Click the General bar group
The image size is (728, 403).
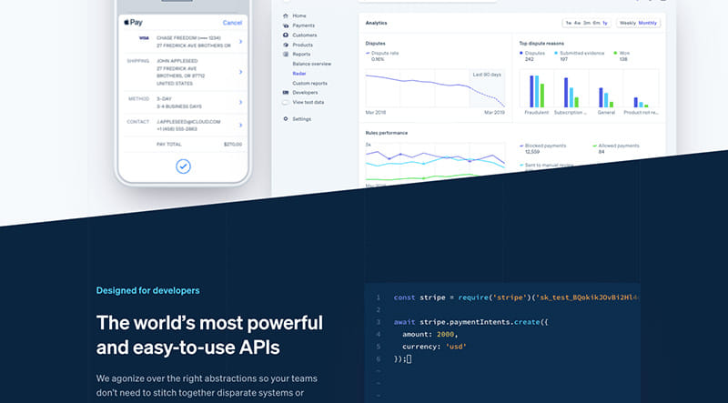(x=606, y=97)
